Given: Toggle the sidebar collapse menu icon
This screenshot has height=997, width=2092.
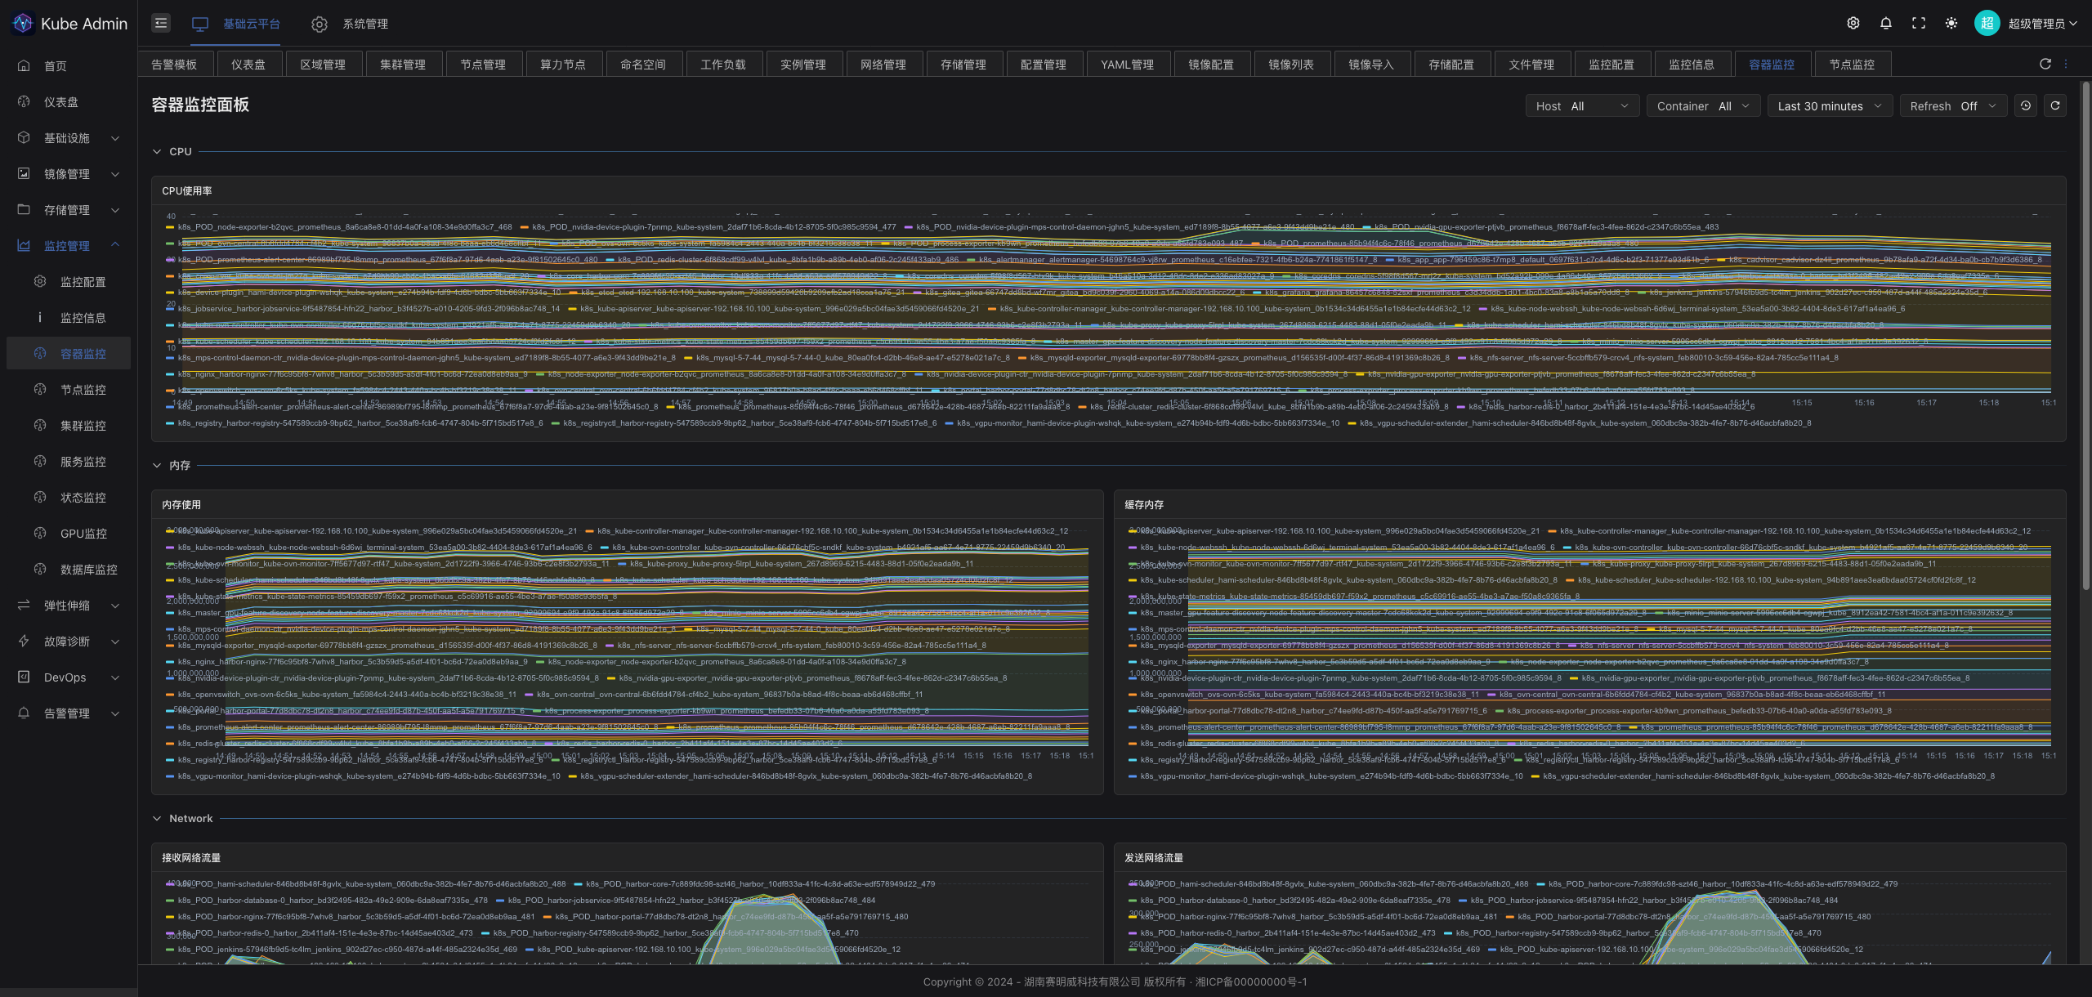Looking at the screenshot, I should [161, 24].
